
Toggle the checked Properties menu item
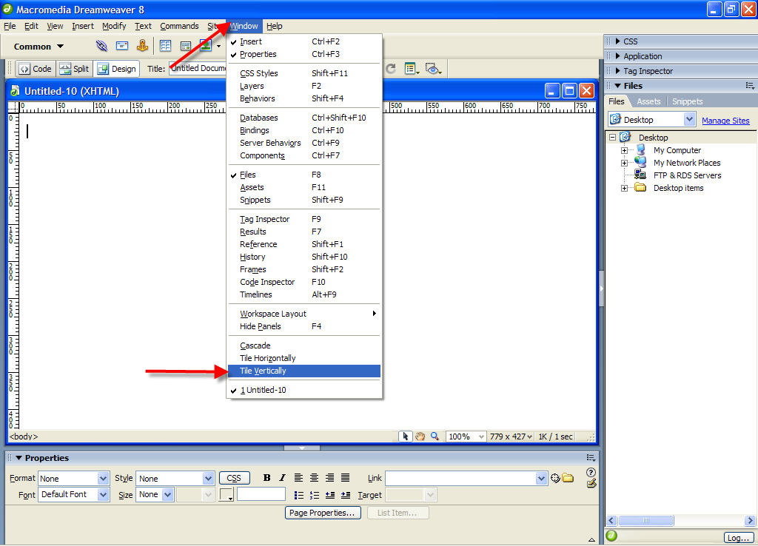(x=304, y=54)
